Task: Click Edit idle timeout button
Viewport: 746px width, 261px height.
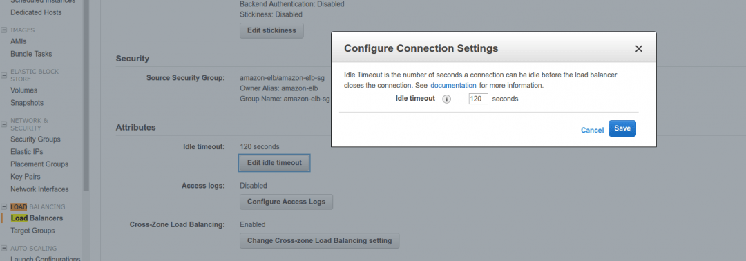Action: coord(274,162)
